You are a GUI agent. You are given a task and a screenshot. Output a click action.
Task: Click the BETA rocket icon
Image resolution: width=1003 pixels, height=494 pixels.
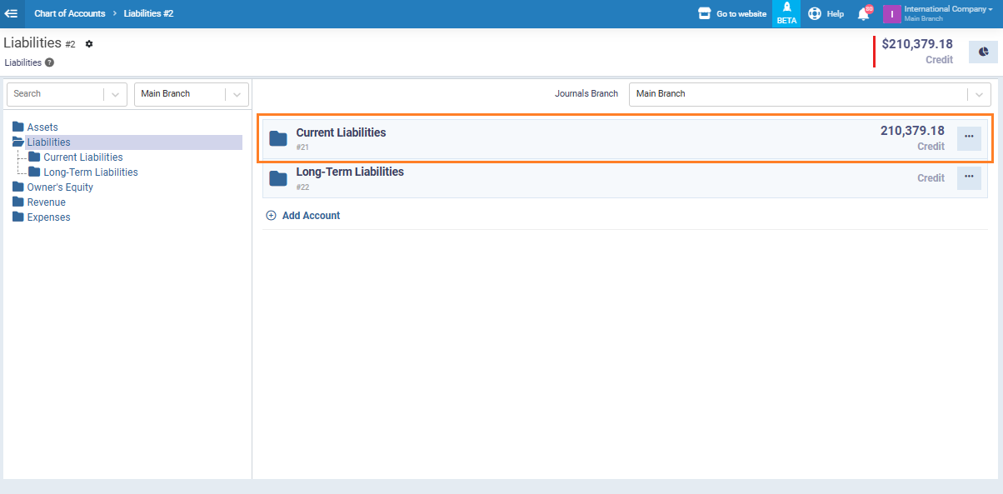coord(786,8)
